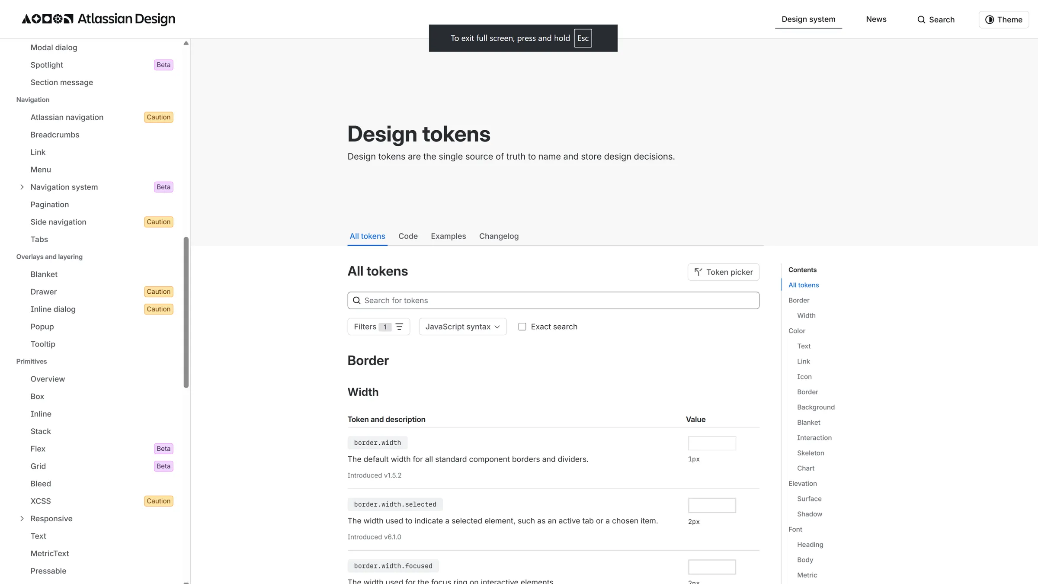The height and width of the screenshot is (584, 1038).
Task: Click the border.width value preview swatch
Action: coord(712,443)
